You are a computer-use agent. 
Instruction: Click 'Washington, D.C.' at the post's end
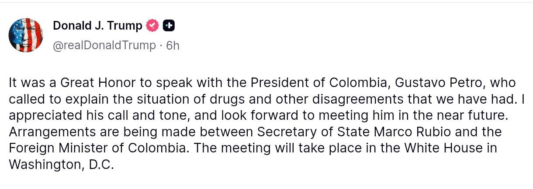[x=61, y=165]
